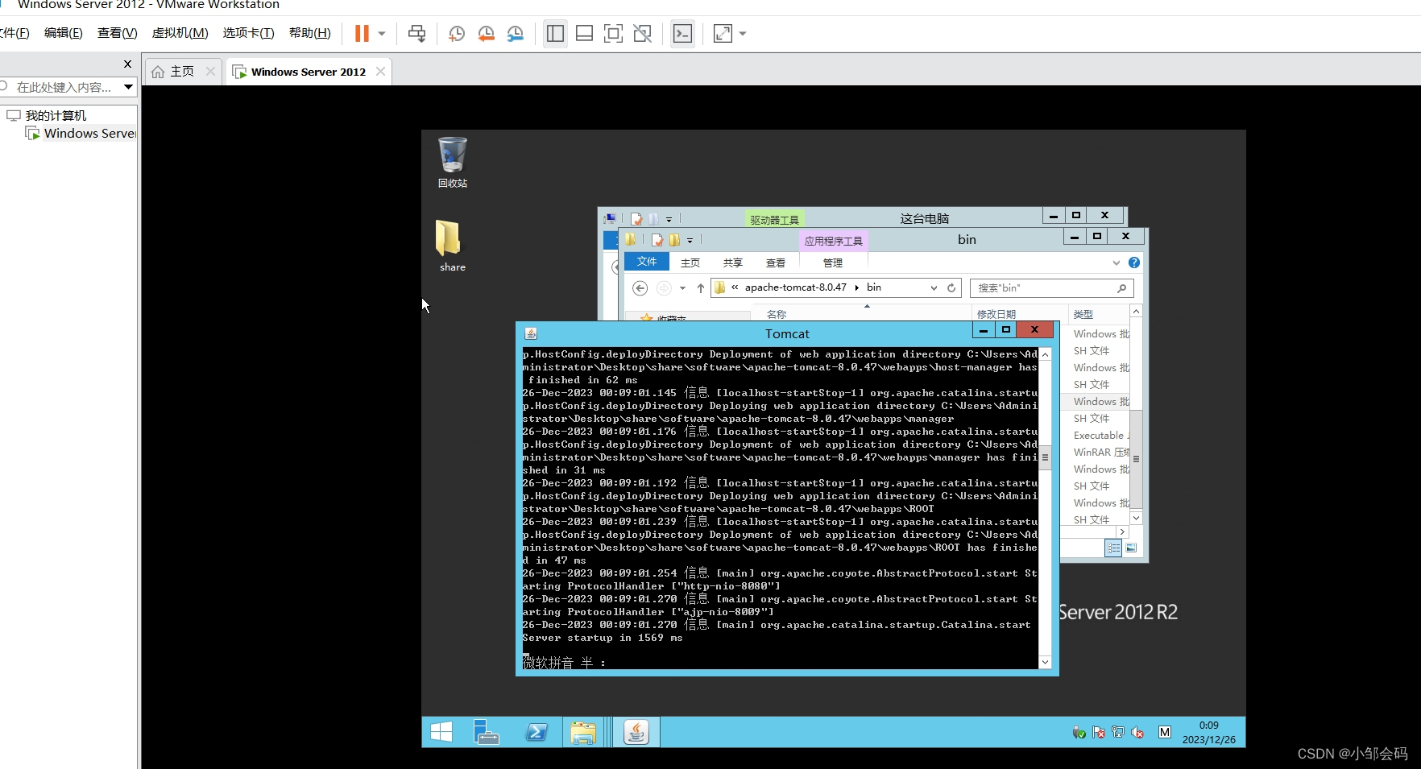1421x769 pixels.
Task: Open the Snapshot Manager wrench clock icon
Action: [515, 33]
